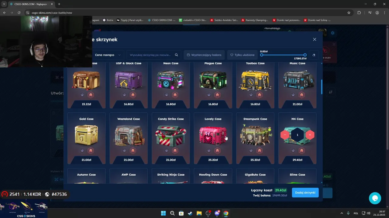Open the Domki nad jeziorem bookmark
Viewport: 389px width, 218px height.
click(286, 20)
